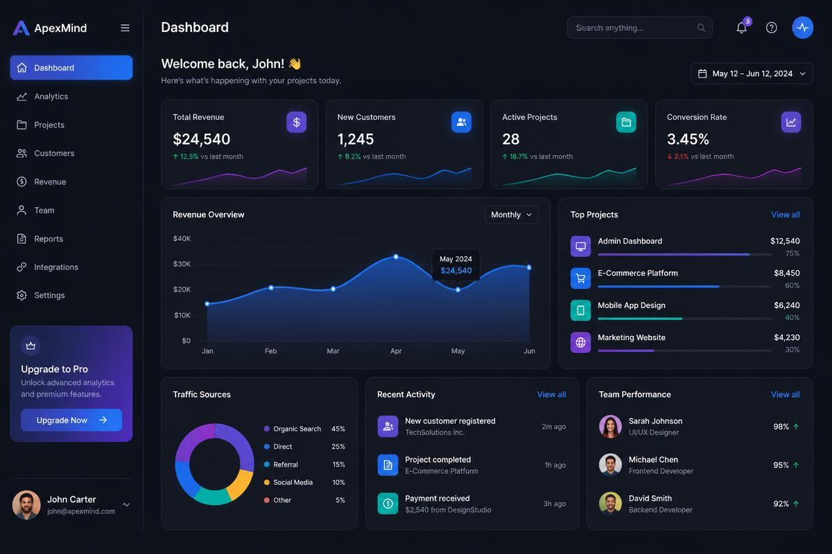Click View all in Team Performance

click(x=786, y=395)
